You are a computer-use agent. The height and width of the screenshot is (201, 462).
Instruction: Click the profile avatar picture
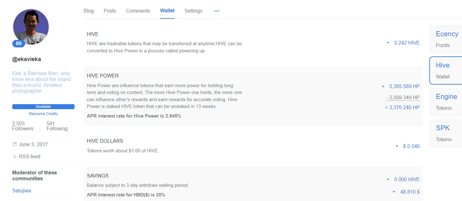31,27
